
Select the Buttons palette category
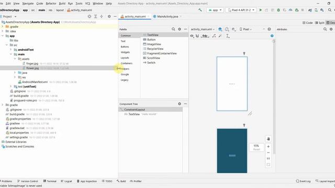click(125, 46)
